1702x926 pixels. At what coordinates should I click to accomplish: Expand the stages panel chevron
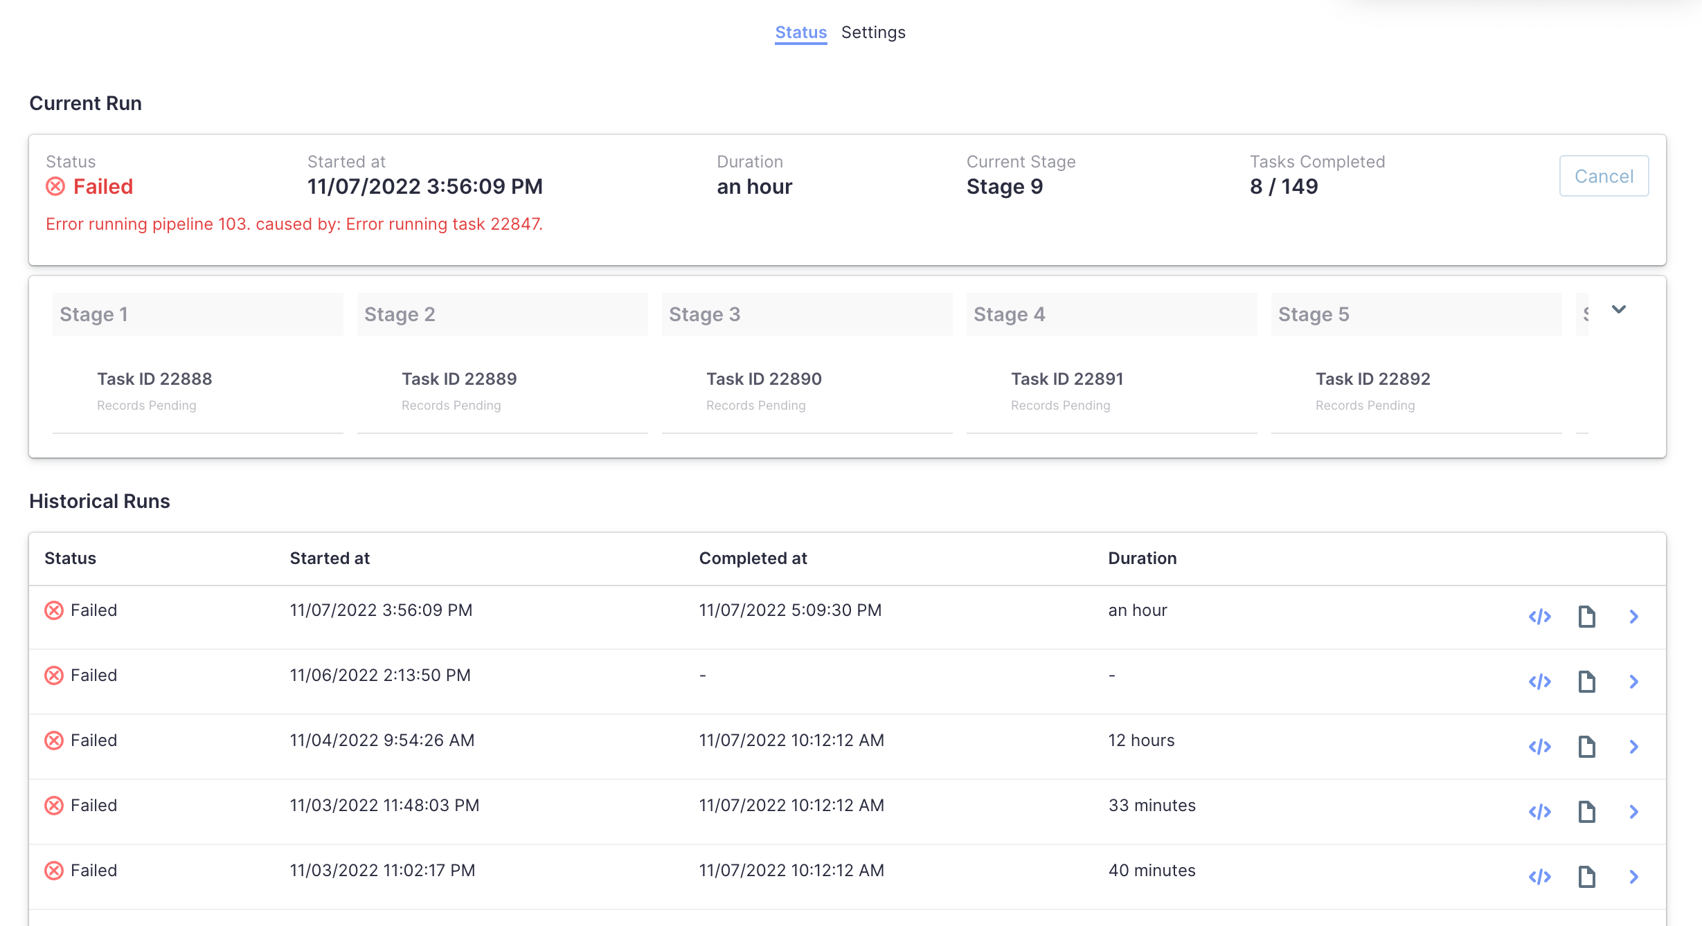click(x=1619, y=309)
